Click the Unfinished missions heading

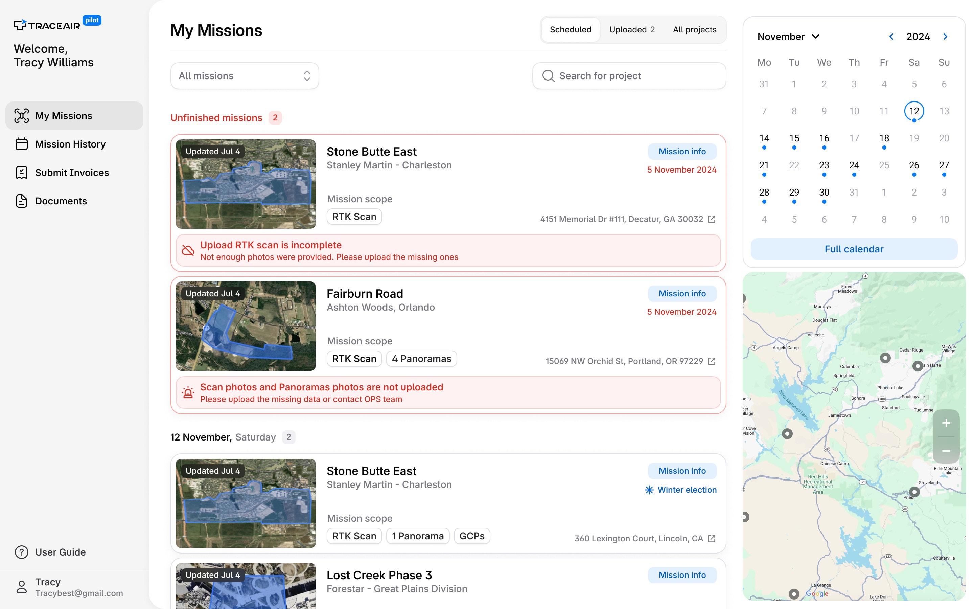216,118
